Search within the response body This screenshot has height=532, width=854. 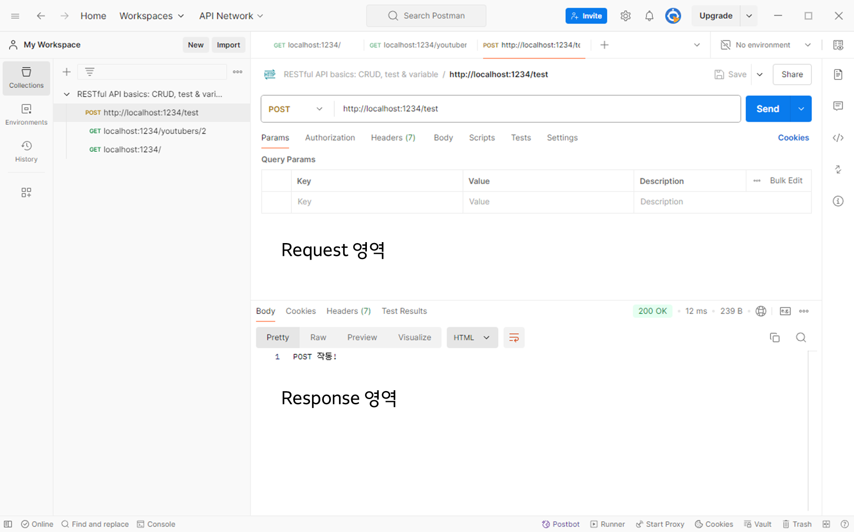801,338
